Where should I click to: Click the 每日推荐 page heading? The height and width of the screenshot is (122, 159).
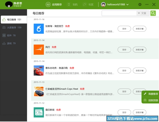click(38, 13)
